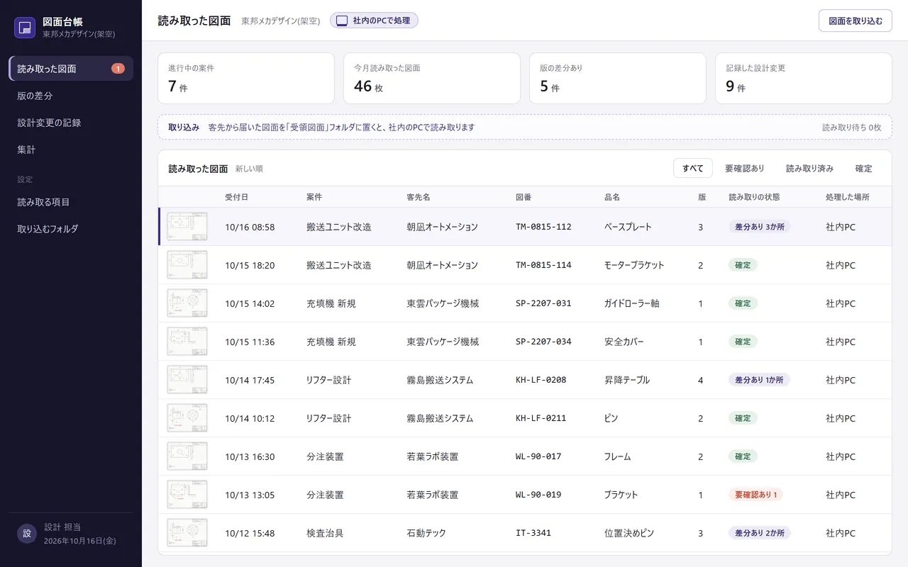The width and height of the screenshot is (908, 567).
Task: Open the IT-3341 drawing thumbnail
Action: pos(187,533)
